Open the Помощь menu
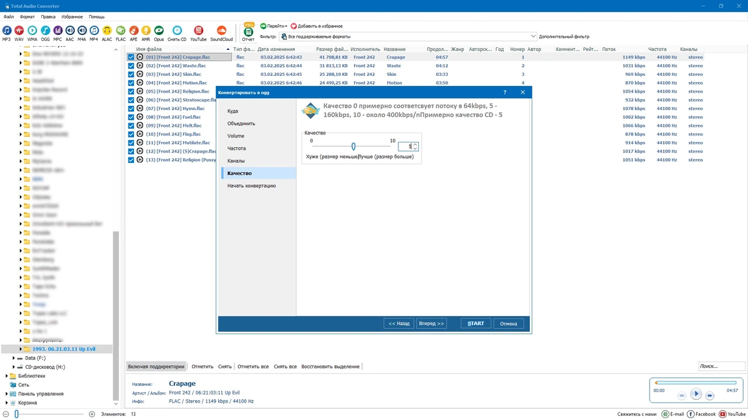The image size is (748, 420). (97, 17)
